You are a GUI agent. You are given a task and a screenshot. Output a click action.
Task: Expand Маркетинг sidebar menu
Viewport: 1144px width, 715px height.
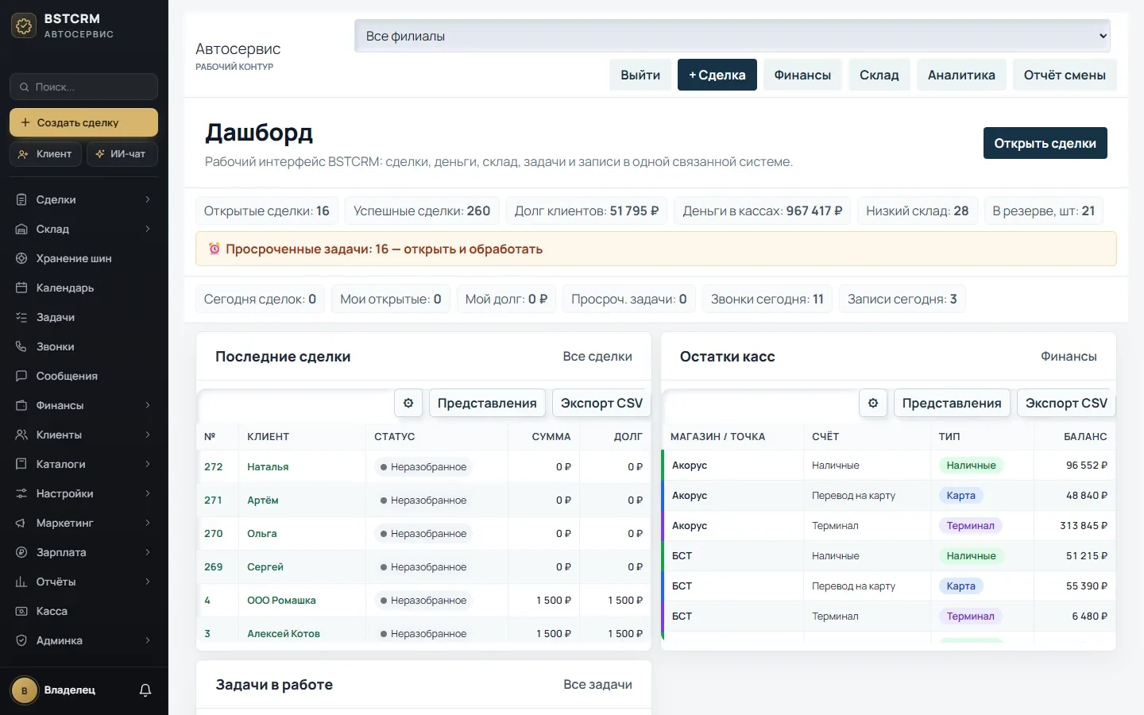coord(84,523)
